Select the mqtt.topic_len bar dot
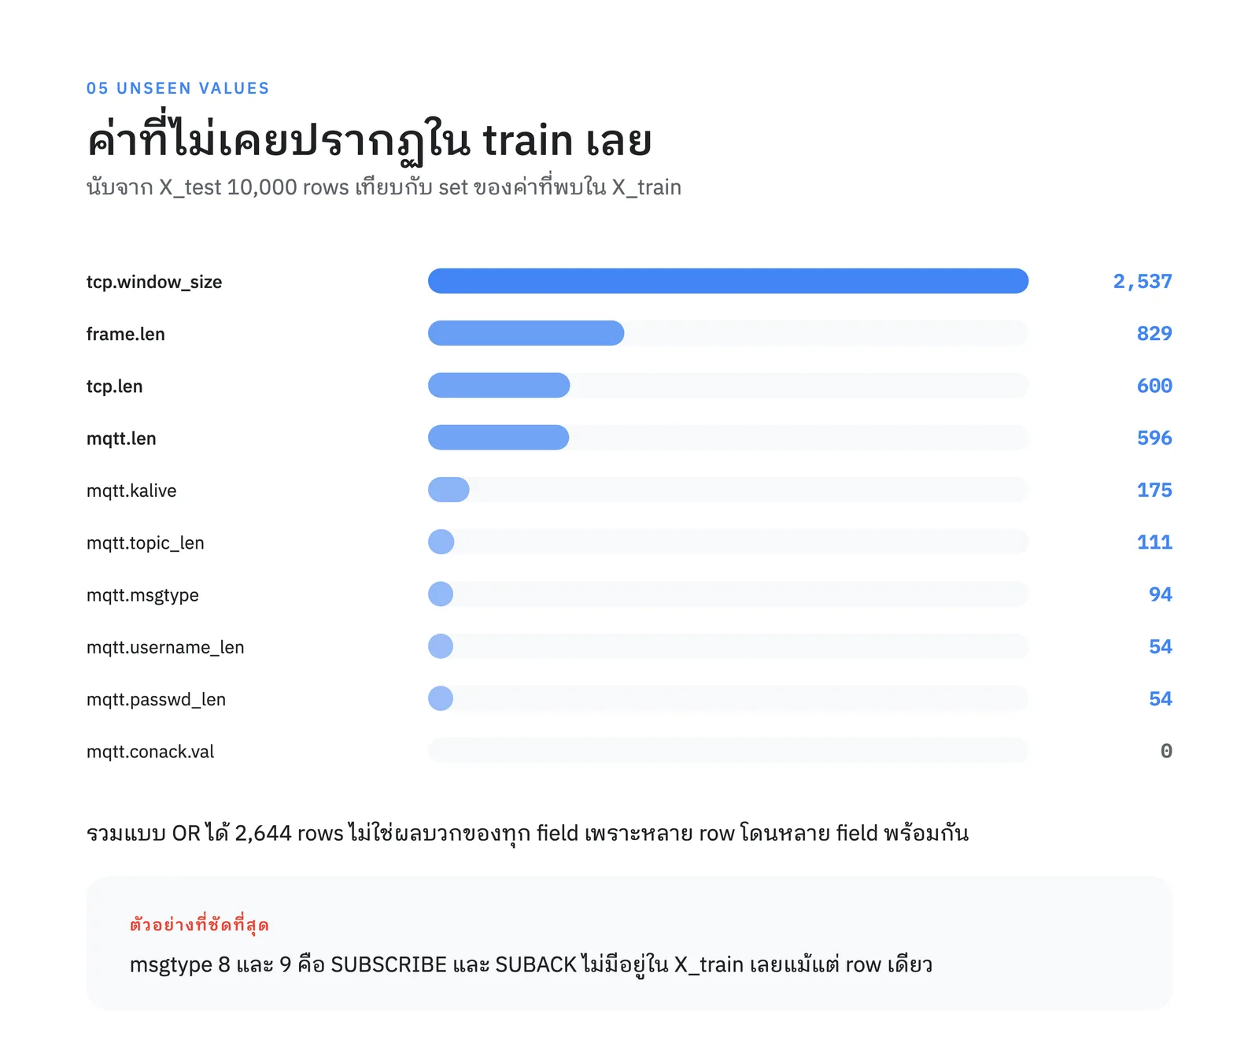The height and width of the screenshot is (1062, 1259). 441,542
